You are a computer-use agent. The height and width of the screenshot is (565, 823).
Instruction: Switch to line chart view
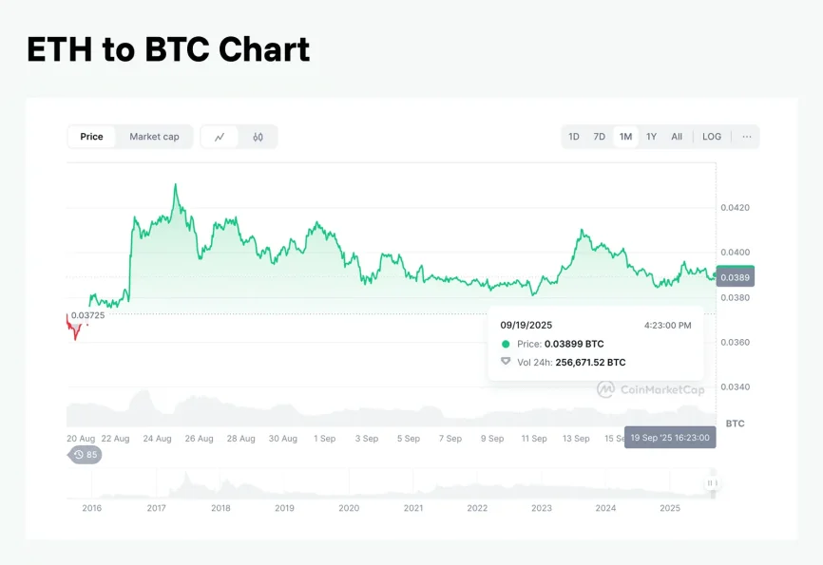pyautogui.click(x=220, y=137)
